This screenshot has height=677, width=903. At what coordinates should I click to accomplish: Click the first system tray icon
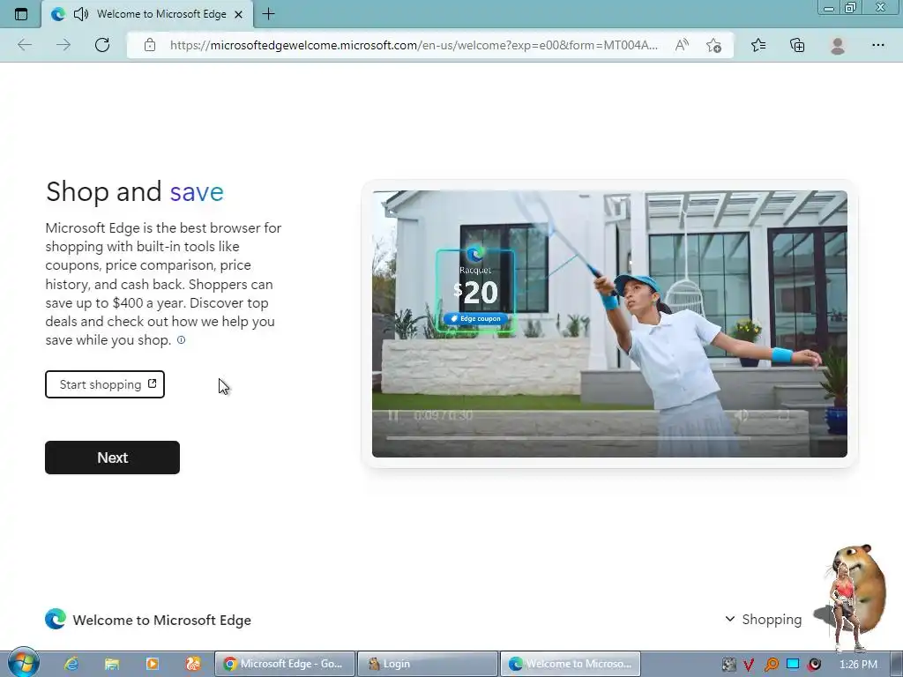728,665
